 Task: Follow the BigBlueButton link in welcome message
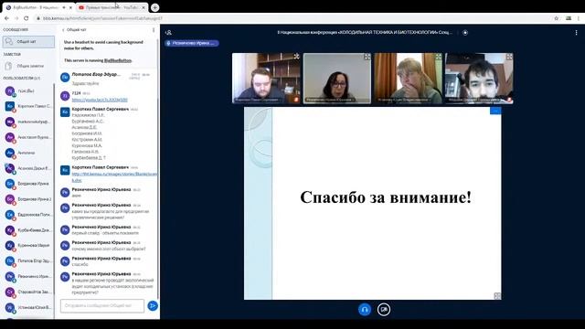pos(118,60)
